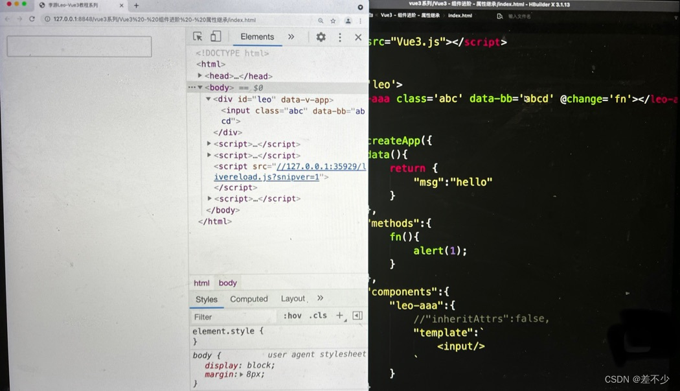680x391 pixels.
Task: Switch to the Styles pane tab
Action: pyautogui.click(x=207, y=300)
